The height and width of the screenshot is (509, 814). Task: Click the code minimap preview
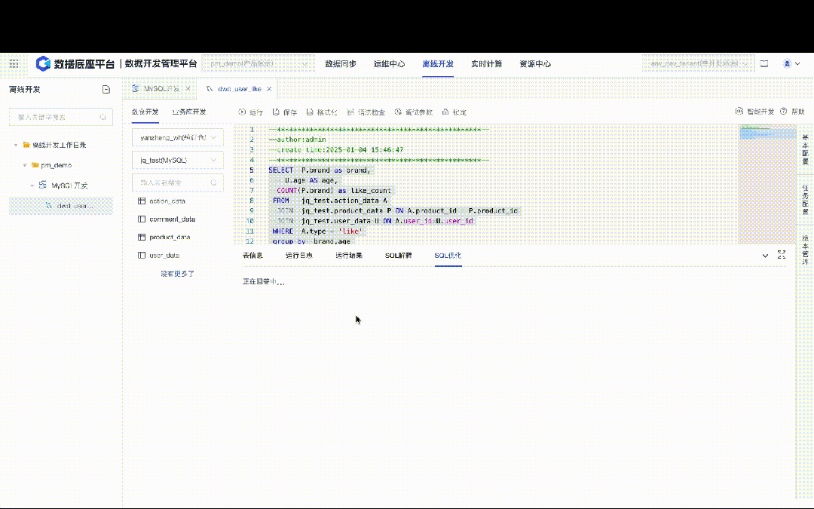tap(767, 184)
